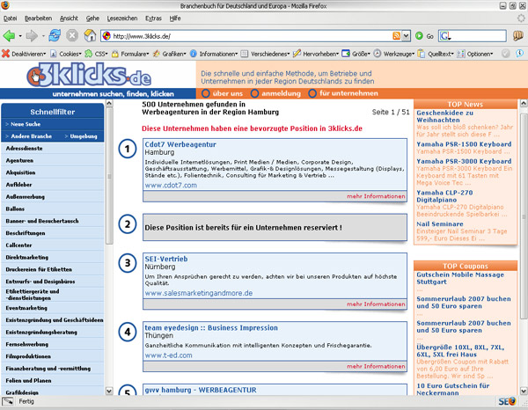This screenshot has height=410, width=528.
Task: Reload the page with the refresh icon
Action: [x=55, y=35]
